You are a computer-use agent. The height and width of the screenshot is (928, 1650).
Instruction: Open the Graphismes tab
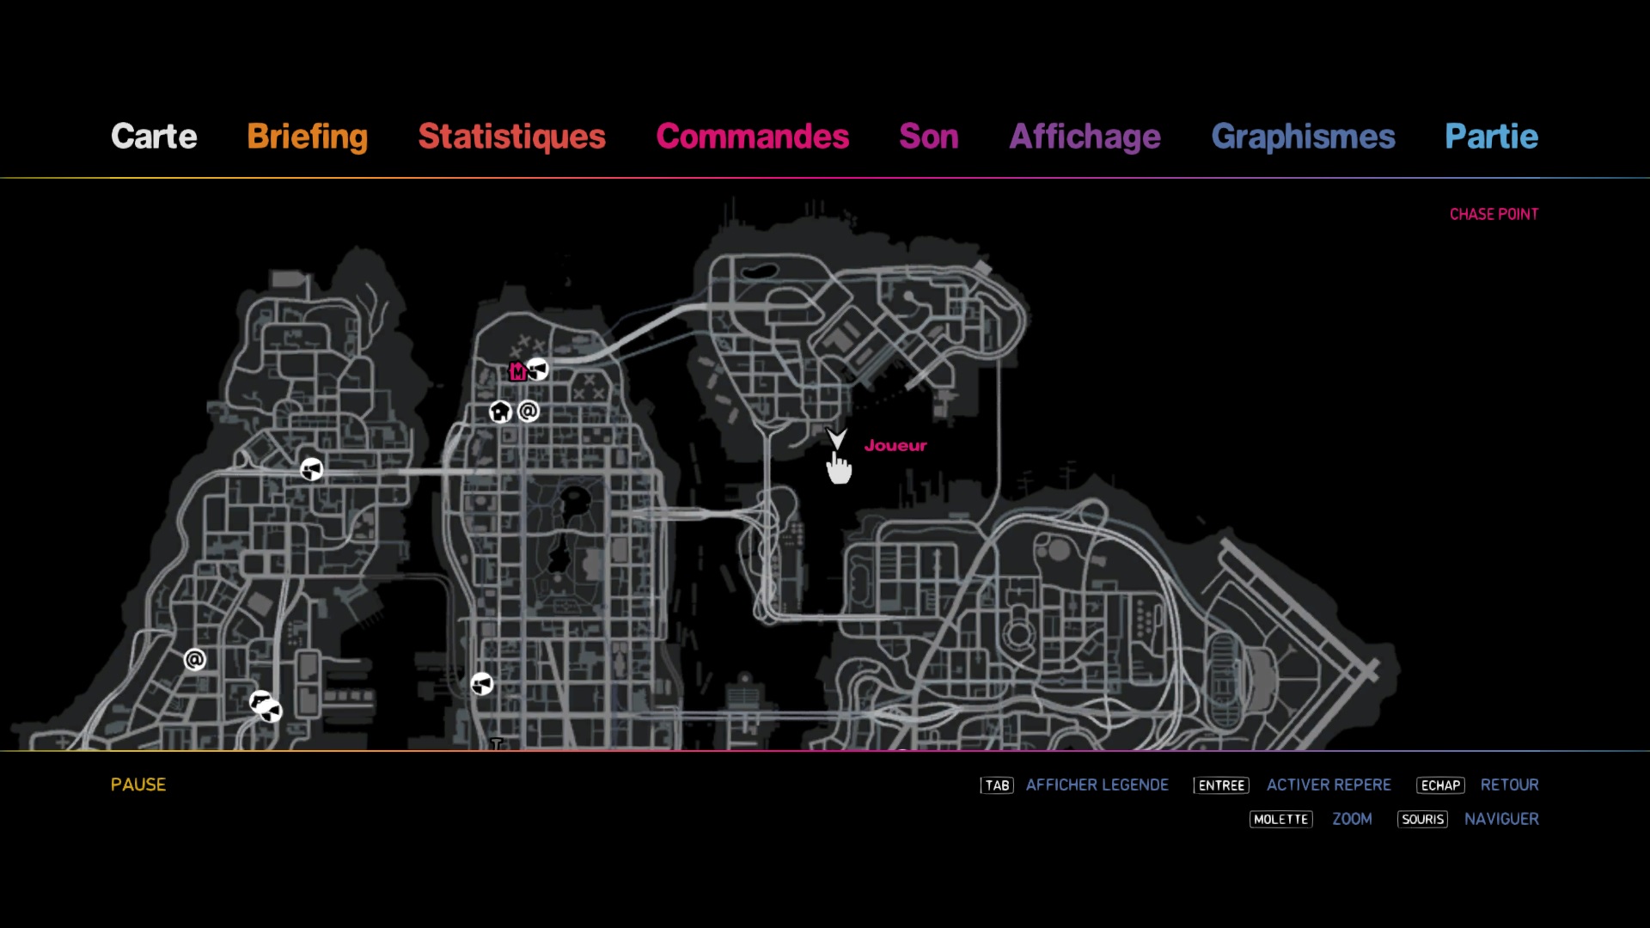(1303, 137)
